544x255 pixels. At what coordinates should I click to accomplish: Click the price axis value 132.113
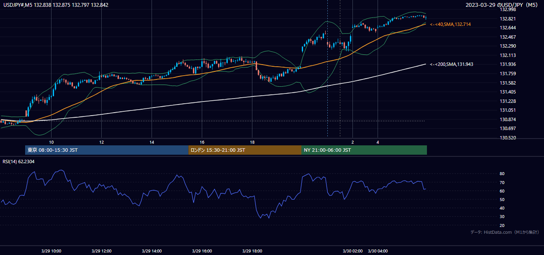click(507, 56)
